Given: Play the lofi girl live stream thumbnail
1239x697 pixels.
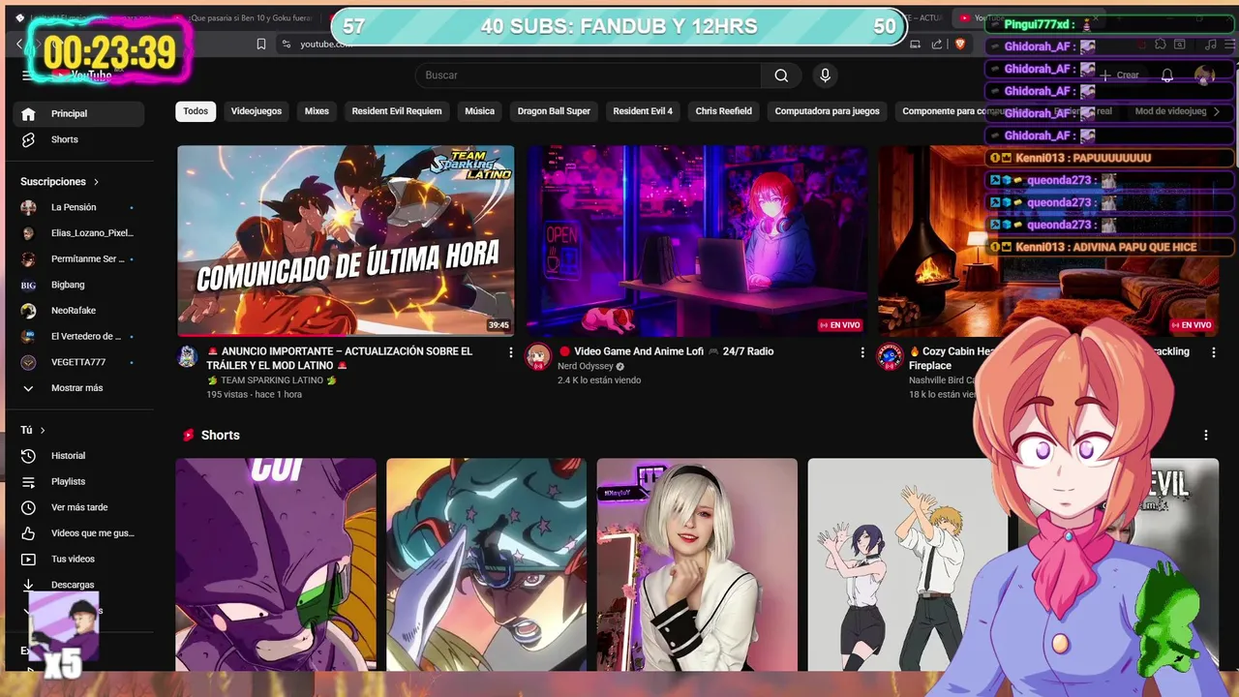Looking at the screenshot, I should tap(696, 241).
